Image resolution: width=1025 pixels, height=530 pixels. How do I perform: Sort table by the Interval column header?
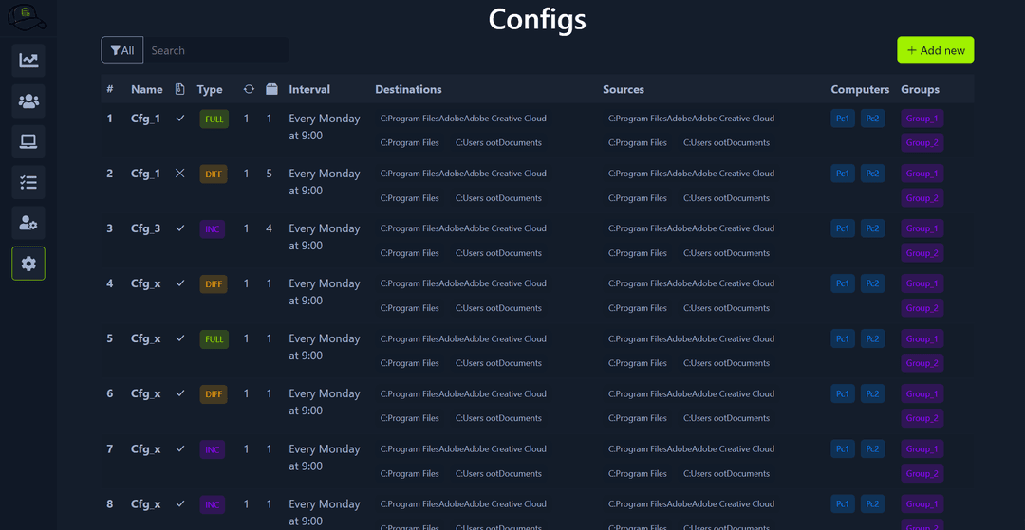(x=309, y=89)
